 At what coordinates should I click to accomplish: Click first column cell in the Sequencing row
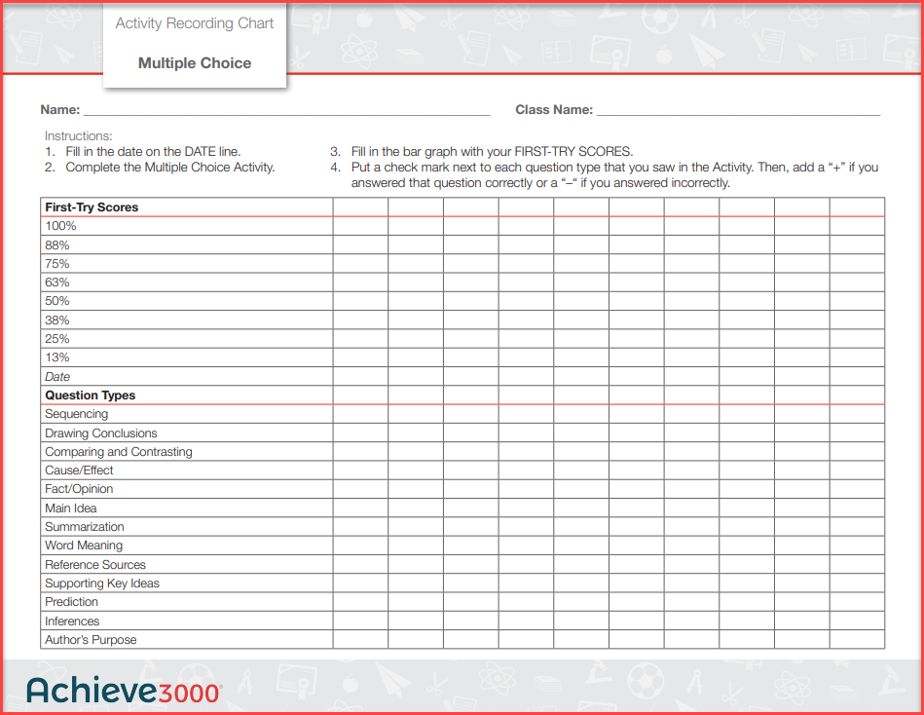click(x=360, y=414)
